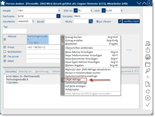155x117 pixels.
Task: Click the Vorname input field
Action: pyautogui.click(x=107, y=16)
